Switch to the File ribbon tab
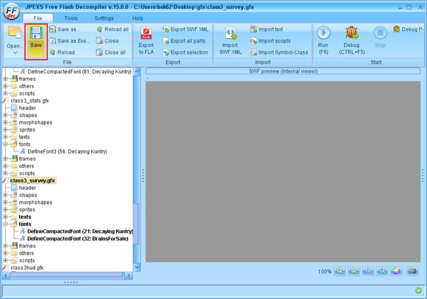The image size is (427, 299). pos(38,18)
